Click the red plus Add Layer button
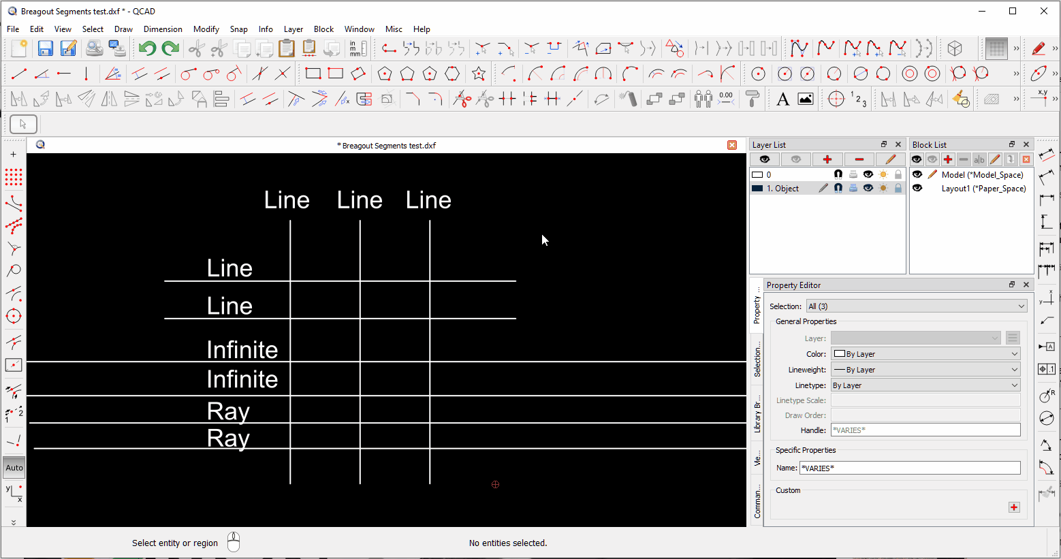Screen dimensions: 1061x559 click(827, 159)
